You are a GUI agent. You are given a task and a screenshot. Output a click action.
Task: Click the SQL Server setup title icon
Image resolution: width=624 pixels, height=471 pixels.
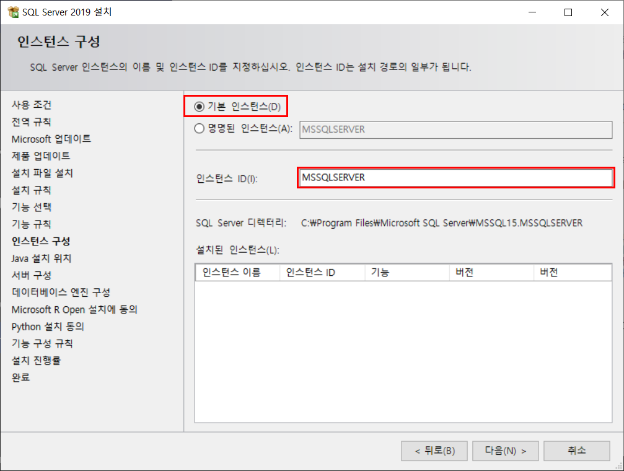click(x=13, y=12)
